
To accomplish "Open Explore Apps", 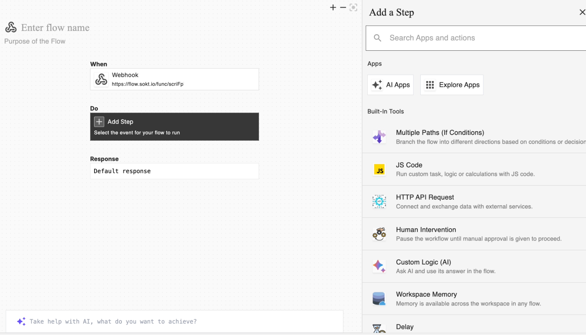I will [452, 85].
